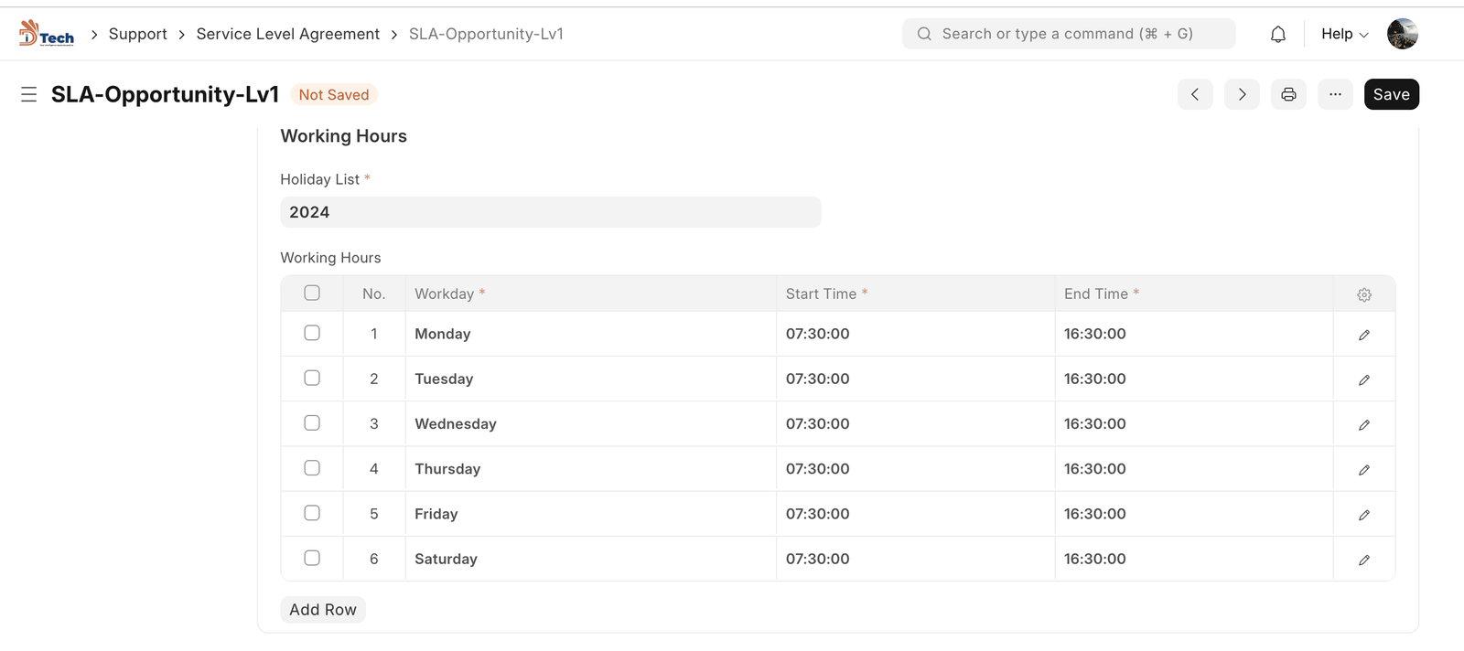
Task: Save the SLA document
Action: [1391, 94]
